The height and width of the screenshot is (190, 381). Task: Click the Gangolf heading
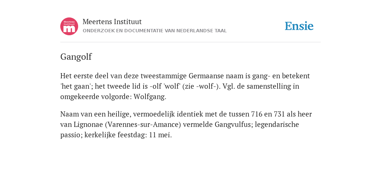pyautogui.click(x=76, y=57)
